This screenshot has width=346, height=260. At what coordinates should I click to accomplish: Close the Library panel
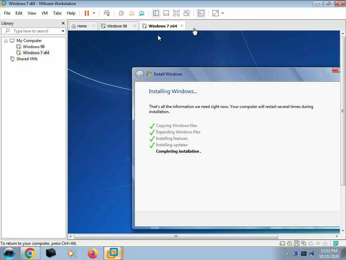[63, 23]
